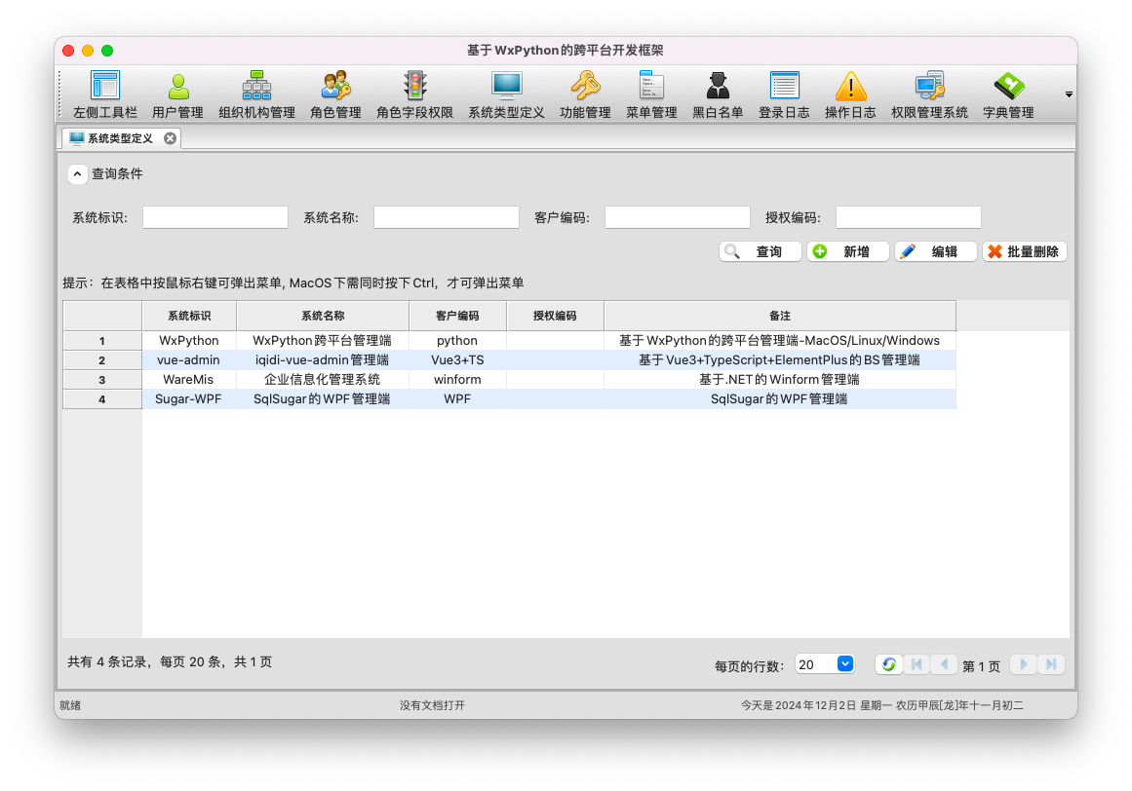Click the 基于.NET的Winform管理端 cell
The image size is (1132, 791).
pyautogui.click(x=780, y=379)
